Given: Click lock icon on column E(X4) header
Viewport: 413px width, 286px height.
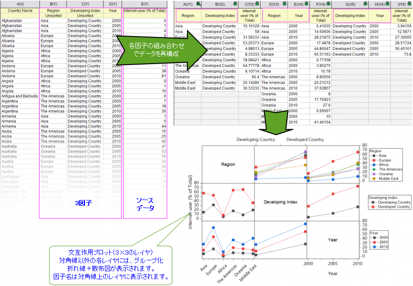Looking at the screenshot, I should (x=306, y=4).
